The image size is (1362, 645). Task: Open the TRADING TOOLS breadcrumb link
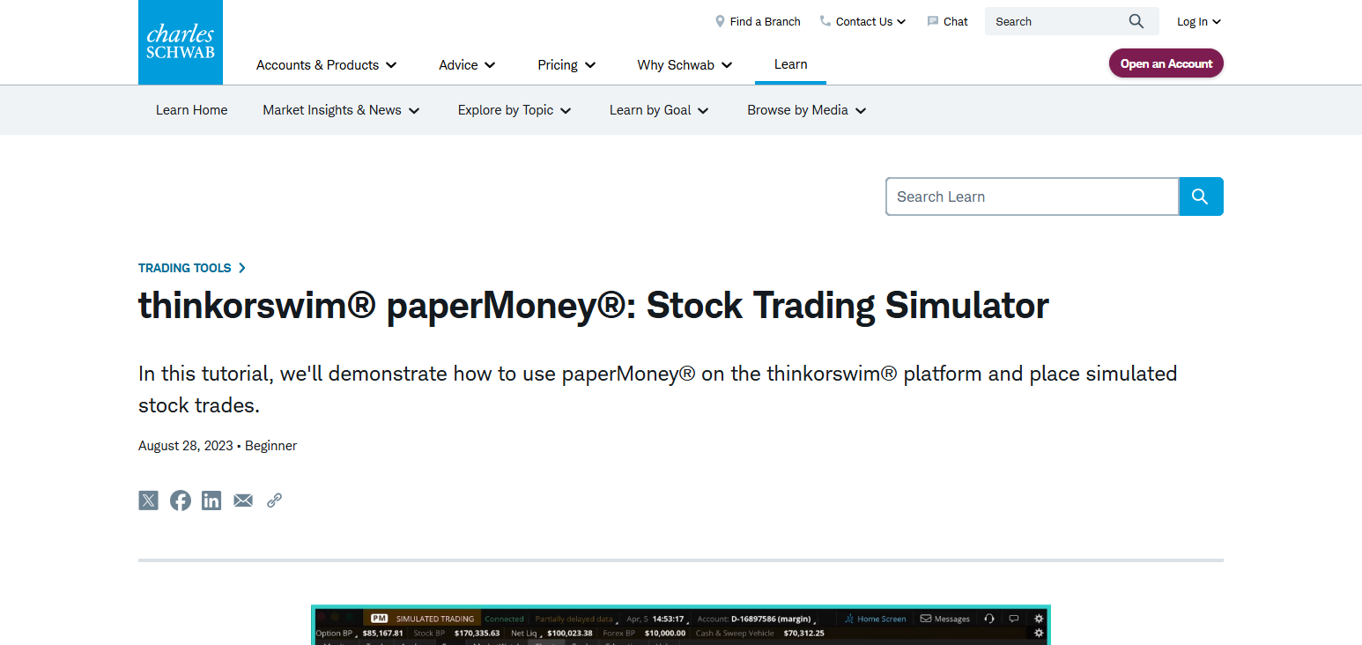click(191, 268)
